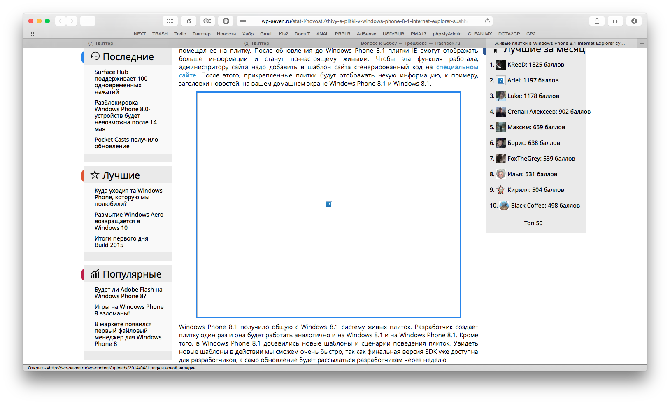This screenshot has height=404, width=670.
Task: Open the phpMyAdmin bookmark
Action: coord(447,34)
